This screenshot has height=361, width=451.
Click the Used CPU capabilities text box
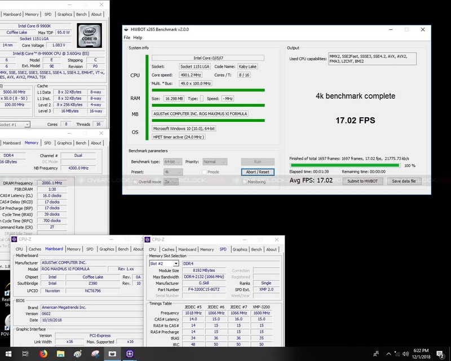point(372,59)
